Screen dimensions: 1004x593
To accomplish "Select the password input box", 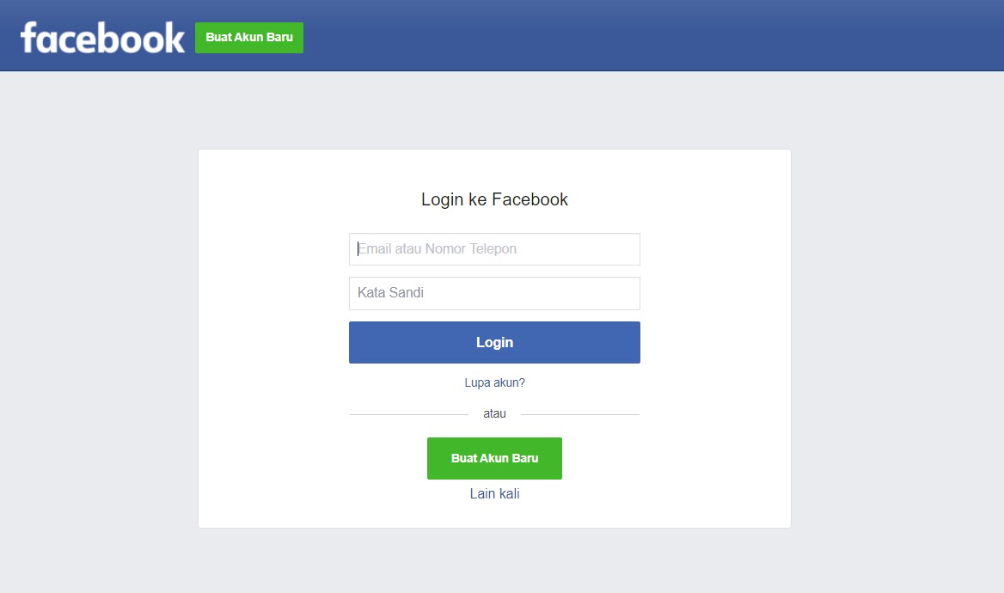I will (494, 293).
